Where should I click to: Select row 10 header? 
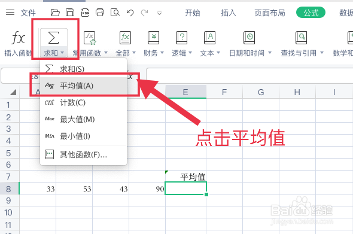point(9,212)
